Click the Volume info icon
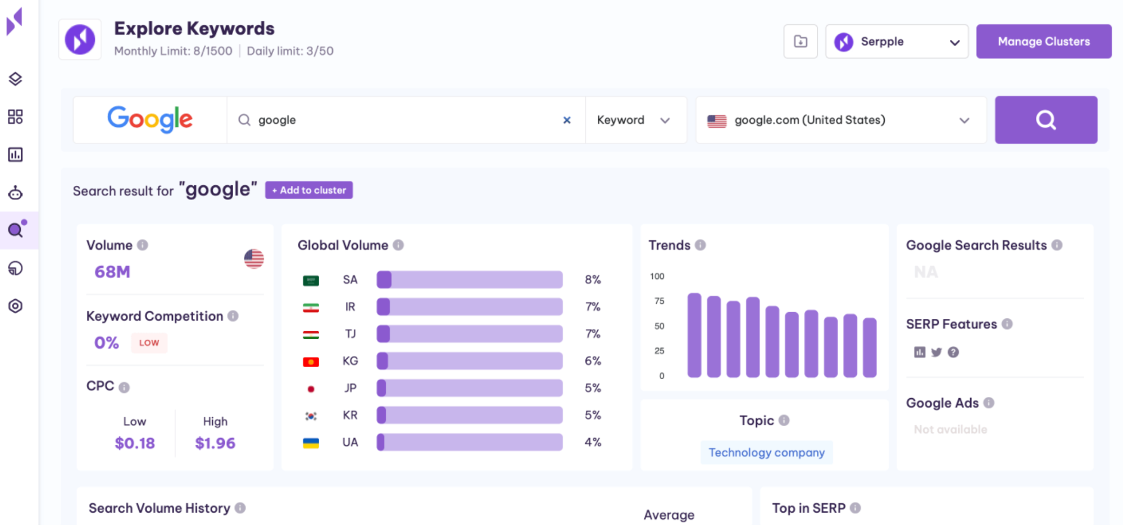The image size is (1123, 525). (x=143, y=245)
